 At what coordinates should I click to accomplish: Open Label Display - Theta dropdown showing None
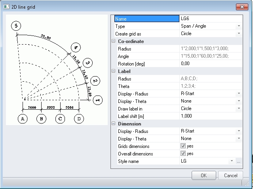(x=239, y=101)
